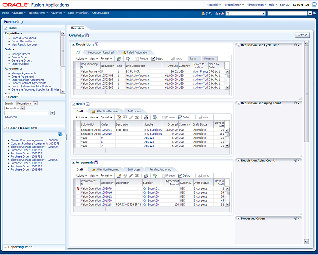Open gear menu on Requisition Line Cycle Time
This screenshot has width=318, height=255.
pyautogui.click(x=297, y=45)
